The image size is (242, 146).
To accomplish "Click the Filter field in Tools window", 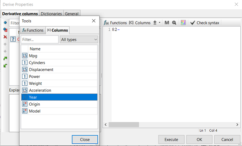I will [x=39, y=39].
